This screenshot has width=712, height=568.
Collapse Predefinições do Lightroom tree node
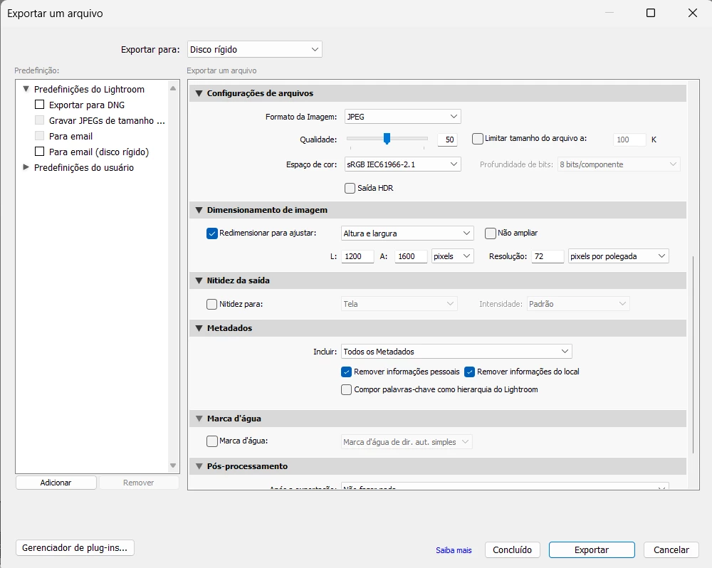26,89
